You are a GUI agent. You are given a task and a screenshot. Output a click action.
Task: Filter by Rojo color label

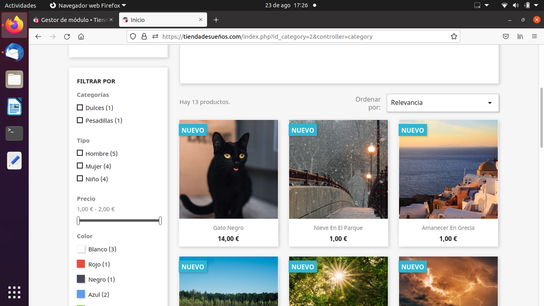coord(99,264)
